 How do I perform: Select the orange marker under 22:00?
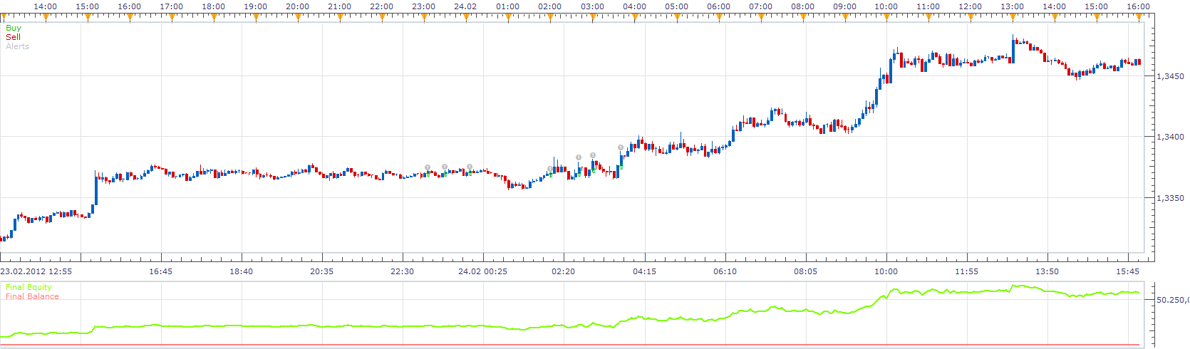[x=382, y=17]
